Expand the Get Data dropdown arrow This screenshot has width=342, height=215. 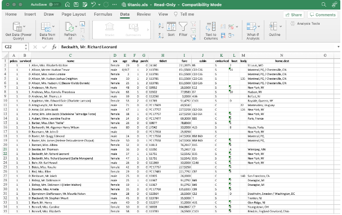[x=24, y=26]
